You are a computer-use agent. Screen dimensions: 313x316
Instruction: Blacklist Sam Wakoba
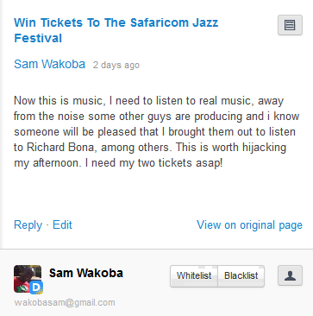tap(241, 276)
